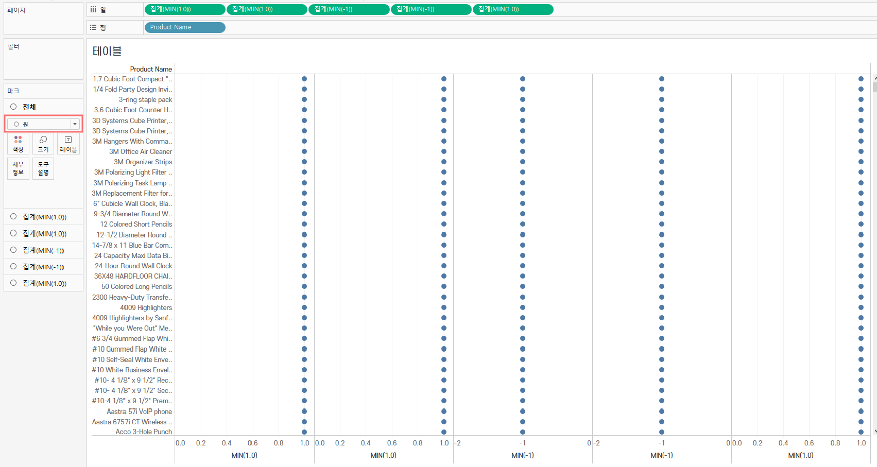Click the 필터 filters shelf label
Screen dimensions: 877x467
coord(13,46)
